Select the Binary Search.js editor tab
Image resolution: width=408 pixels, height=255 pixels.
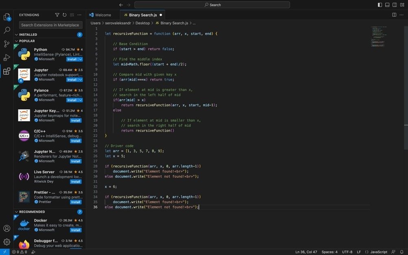click(143, 15)
